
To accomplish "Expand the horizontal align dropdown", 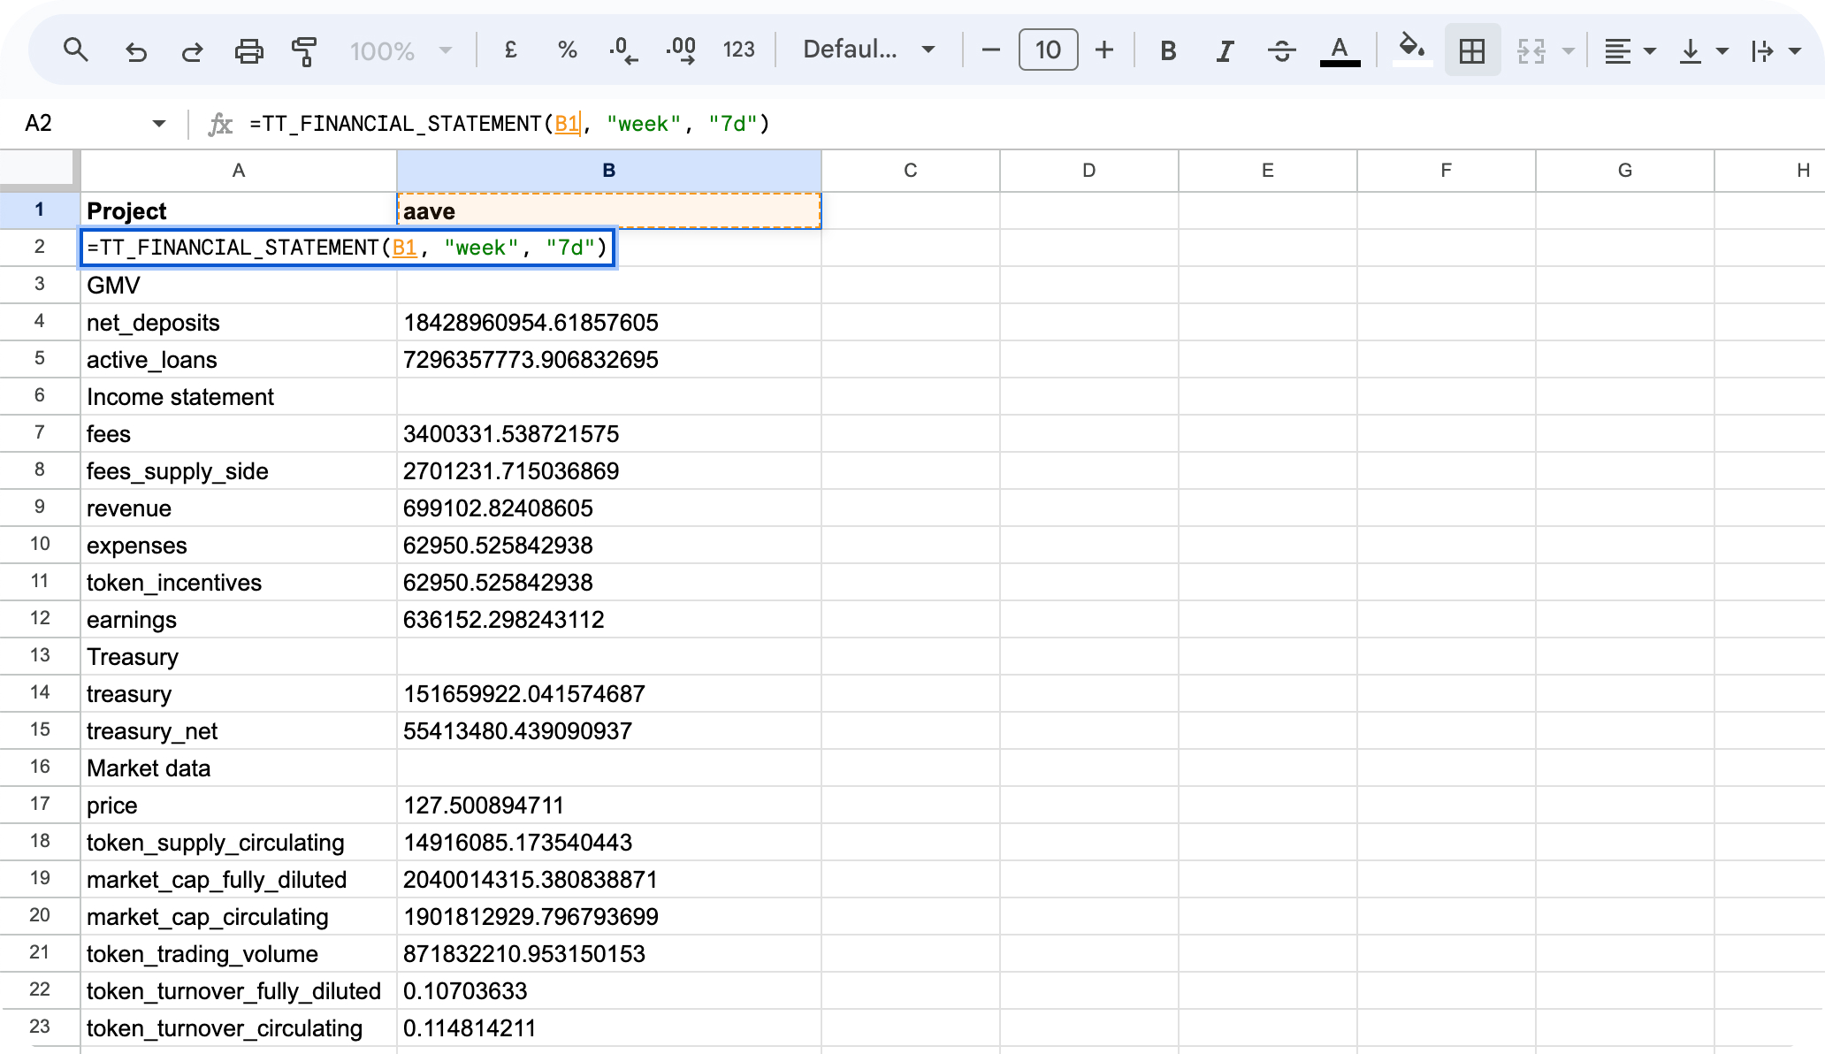I will [x=1630, y=50].
